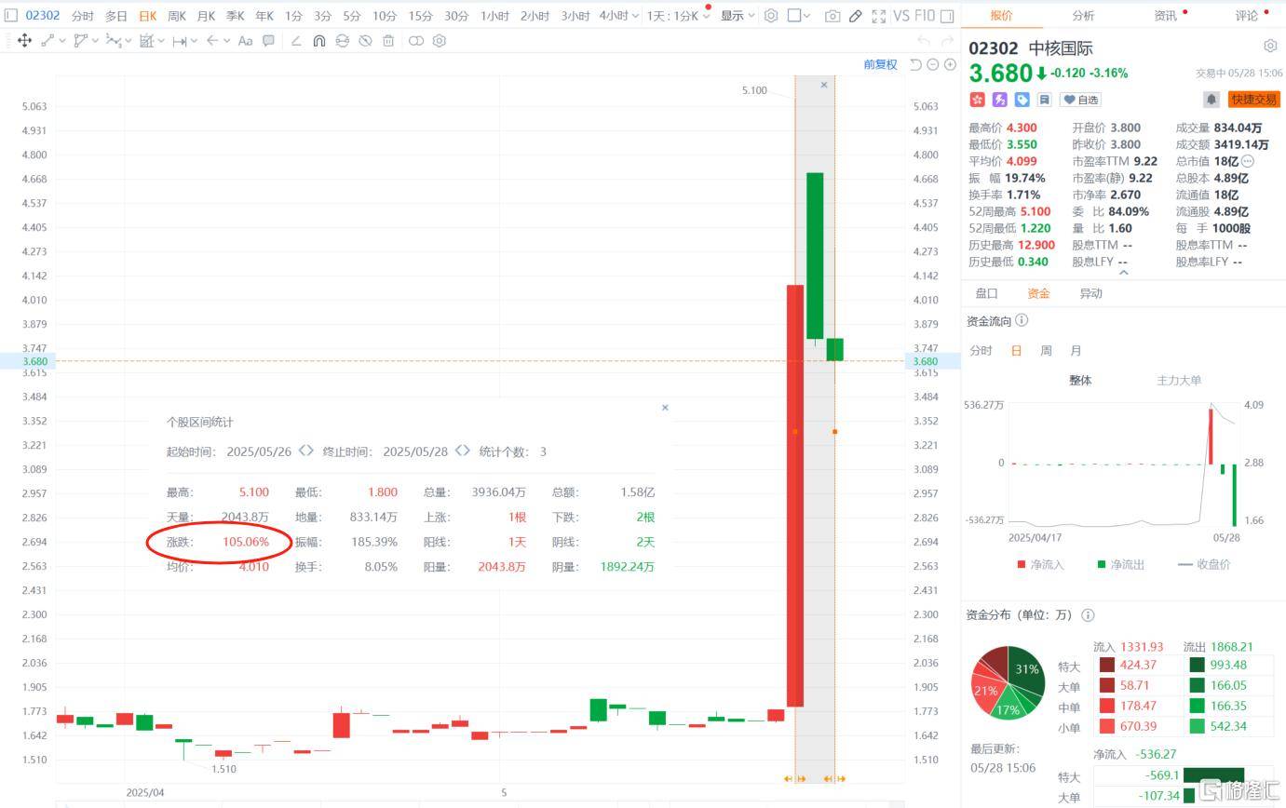This screenshot has width=1286, height=808.
Task: Hide drawings with the crossed-eye icon
Action: 365,41
